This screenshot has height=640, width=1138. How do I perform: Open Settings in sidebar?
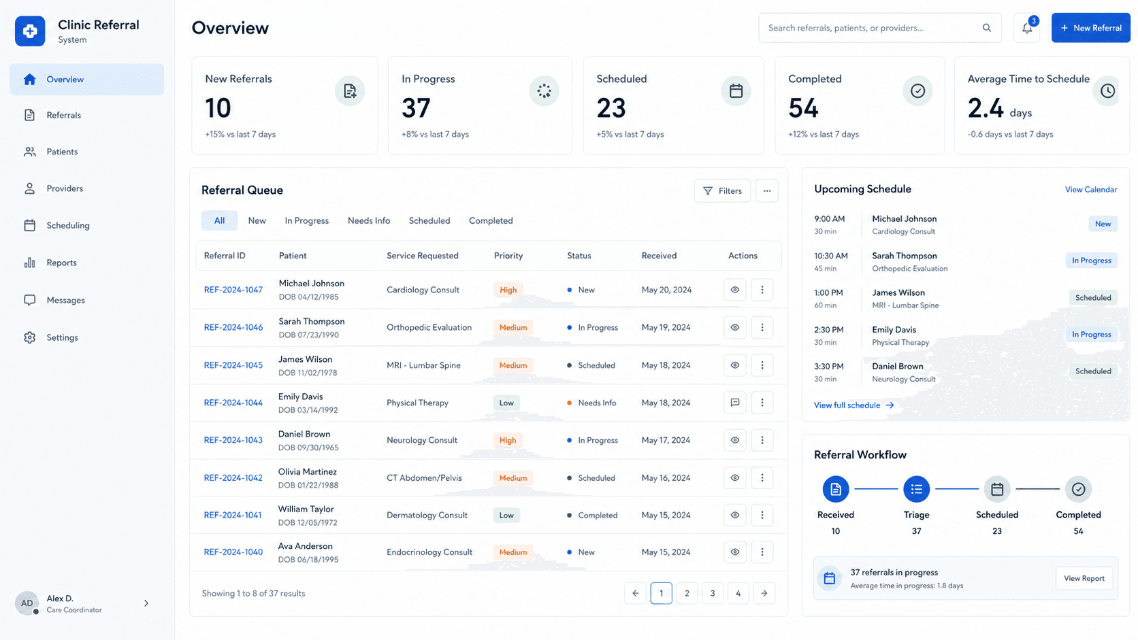[86, 337]
